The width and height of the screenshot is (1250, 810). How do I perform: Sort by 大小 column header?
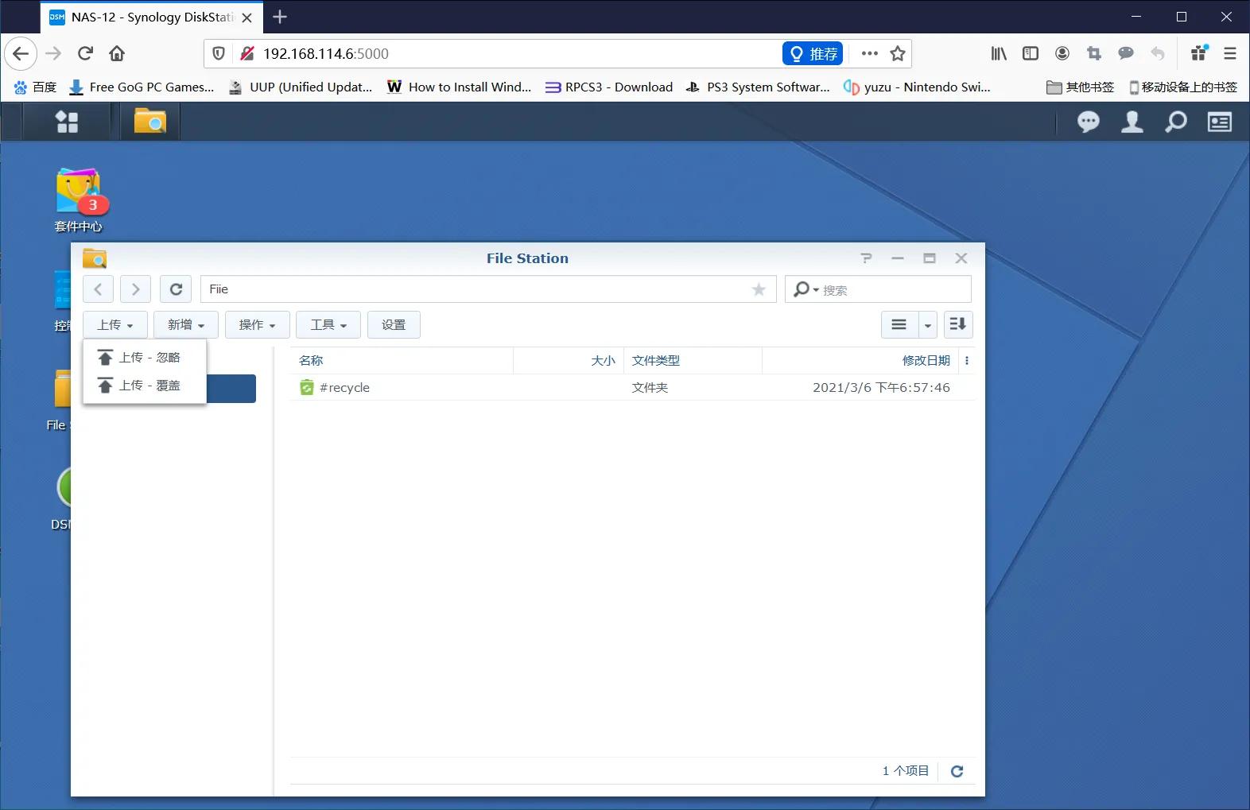click(569, 361)
